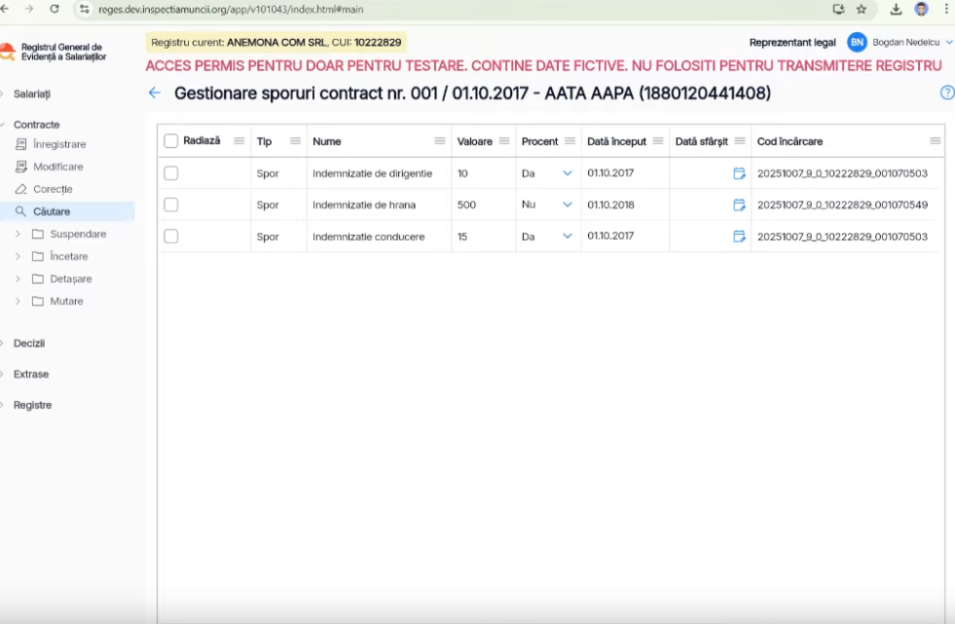This screenshot has height=624, width=955.
Task: Open user menu next to Bogdan Nedelcu
Action: [949, 43]
